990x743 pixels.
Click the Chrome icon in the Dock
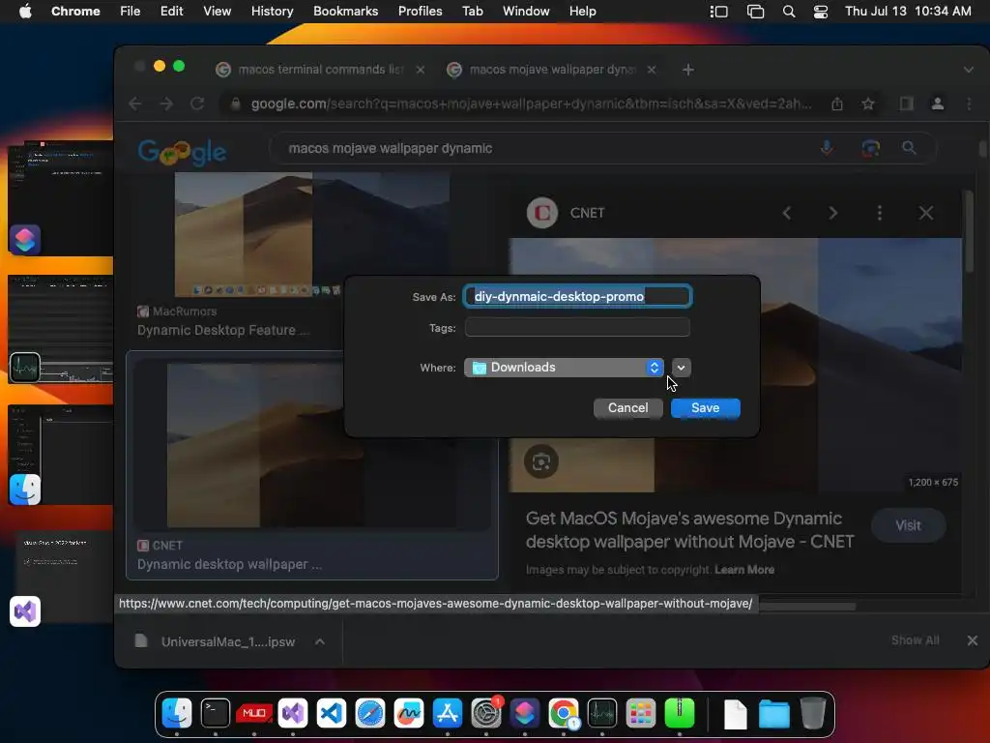pos(564,713)
